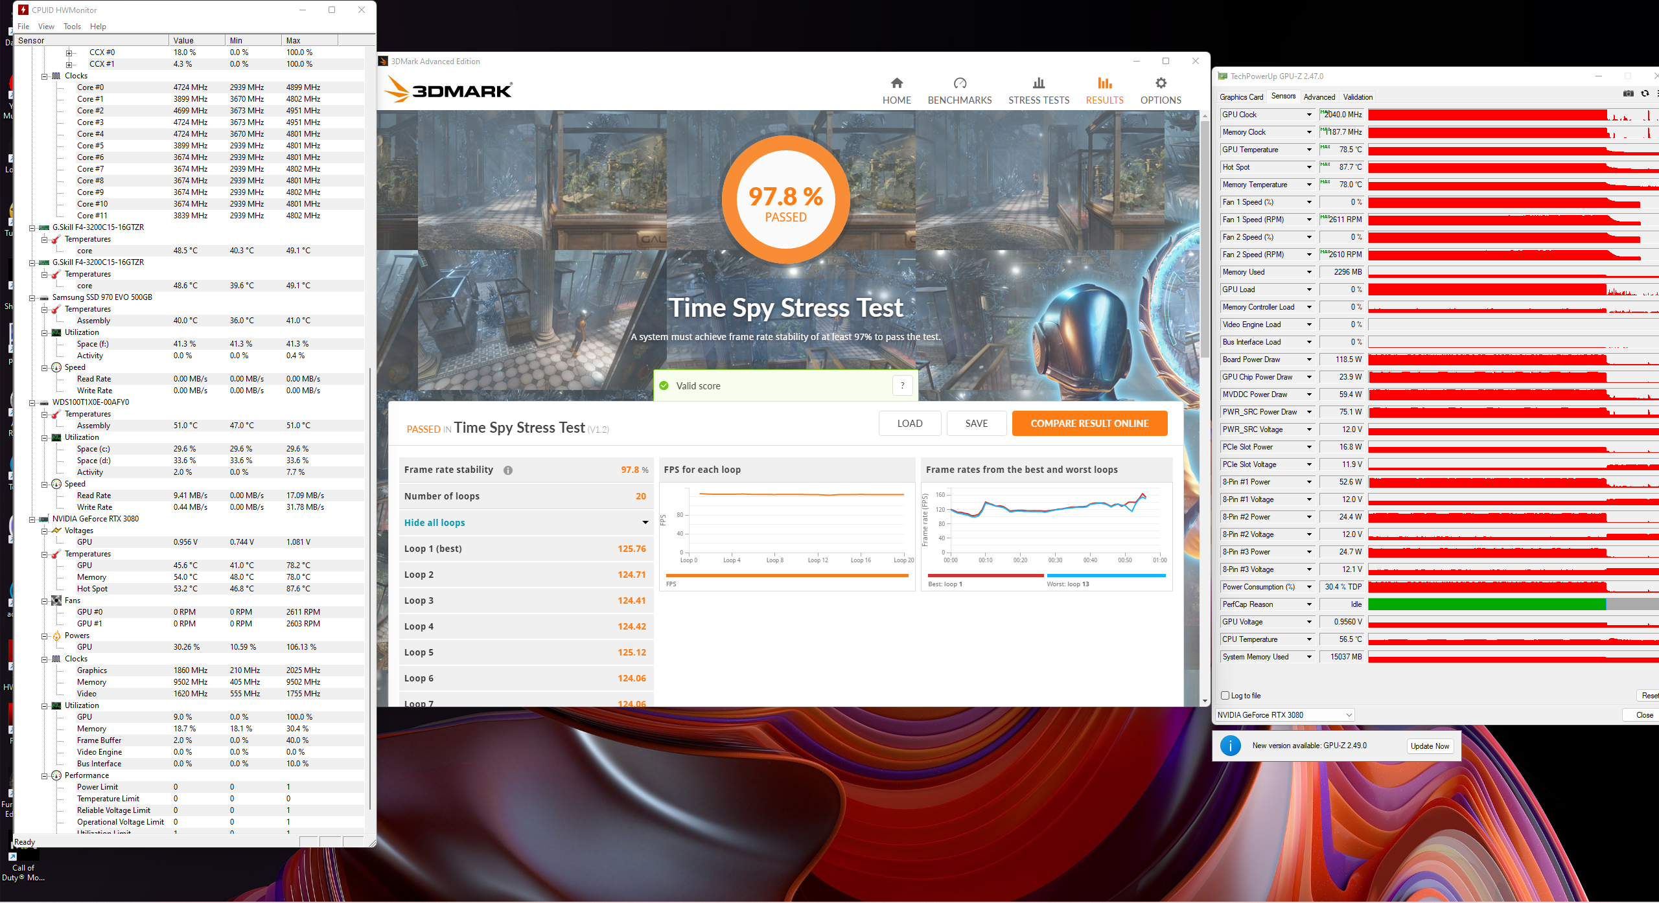This screenshot has width=1659, height=903.
Task: Click the Update Now button
Action: (x=1430, y=746)
